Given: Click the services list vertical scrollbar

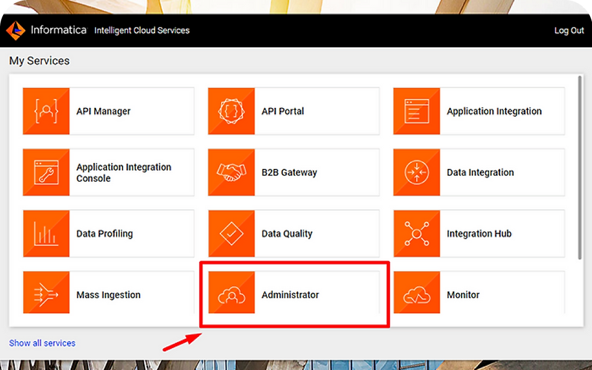Looking at the screenshot, I should [580, 167].
